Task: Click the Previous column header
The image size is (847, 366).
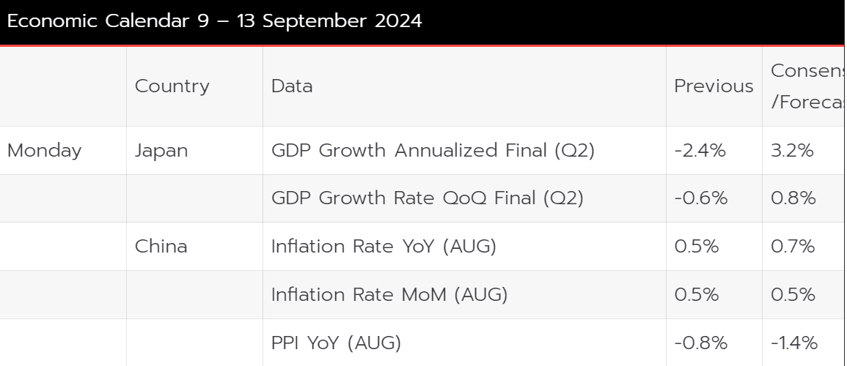Action: point(714,86)
